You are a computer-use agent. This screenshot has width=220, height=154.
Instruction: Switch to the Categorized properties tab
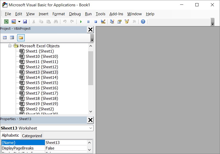click(32, 136)
